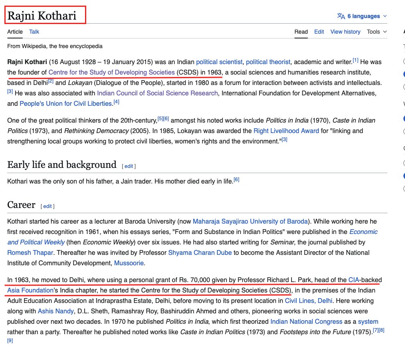This screenshot has width=405, height=351.
Task: Open the Edit tab
Action: pyautogui.click(x=319, y=32)
